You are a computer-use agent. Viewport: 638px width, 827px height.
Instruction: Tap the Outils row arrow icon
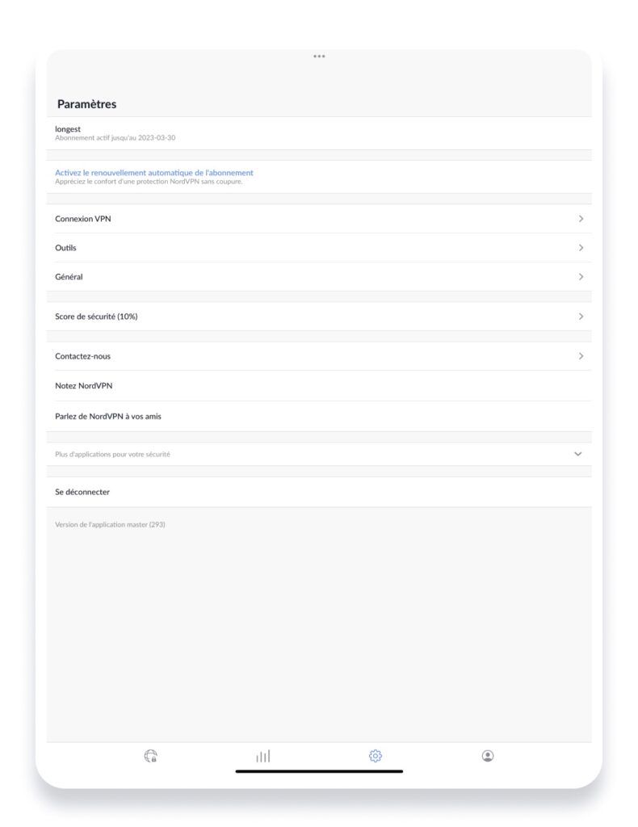point(580,248)
